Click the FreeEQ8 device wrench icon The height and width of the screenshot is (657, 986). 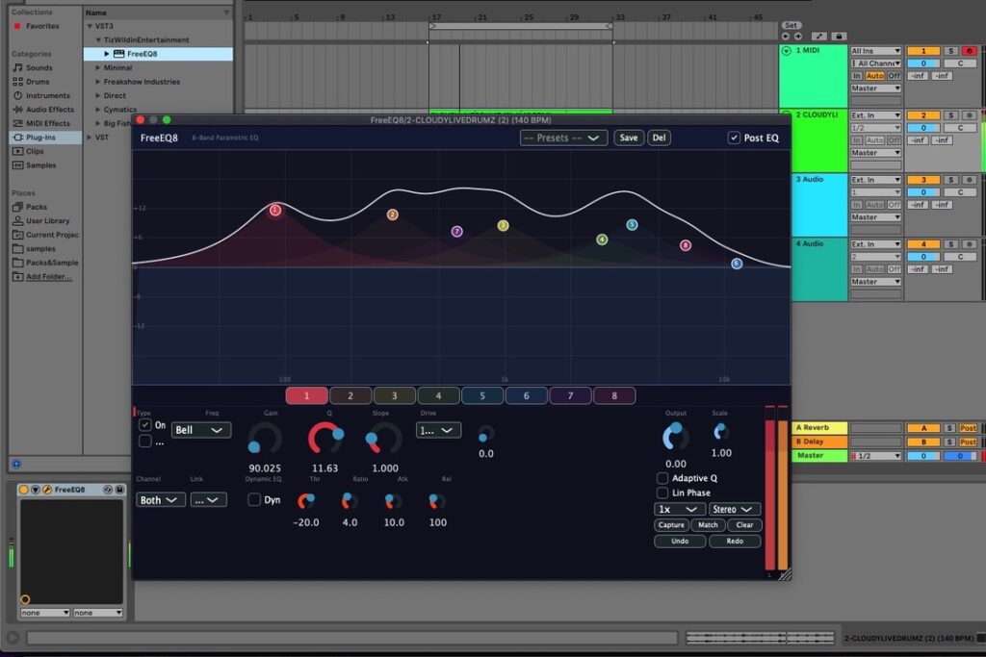tap(47, 490)
